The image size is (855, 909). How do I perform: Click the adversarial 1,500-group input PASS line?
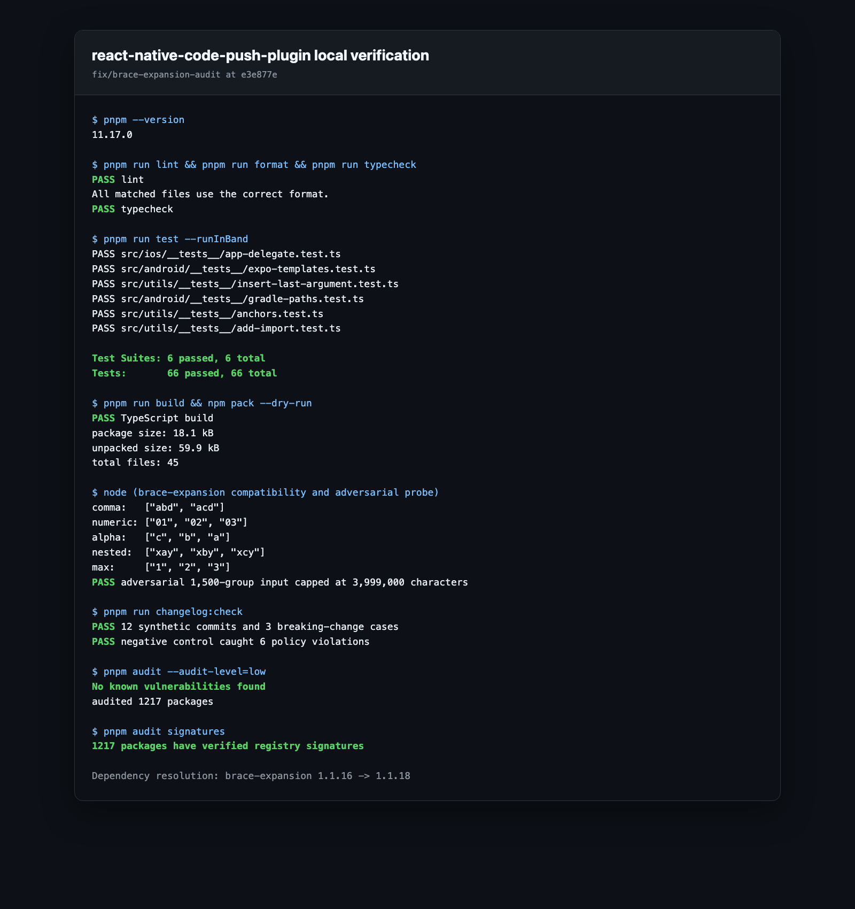(x=280, y=582)
